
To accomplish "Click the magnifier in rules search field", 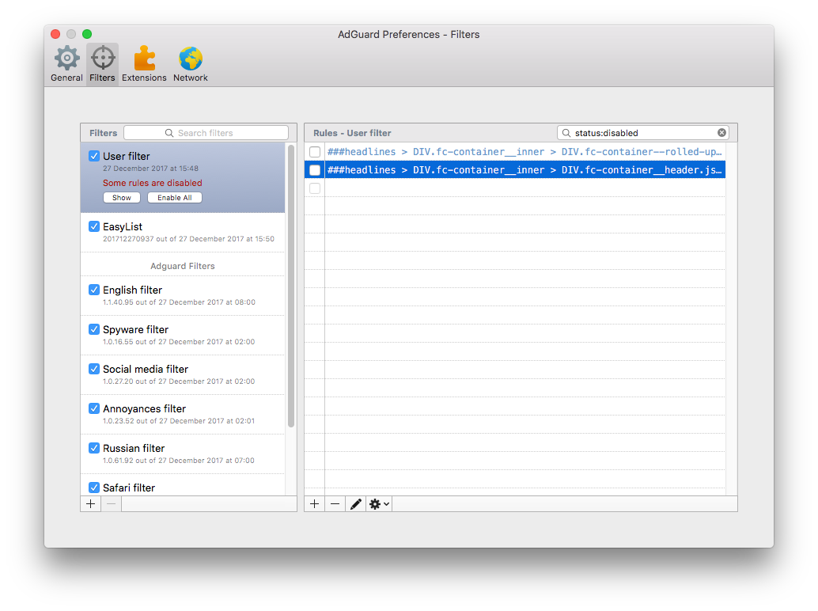I will (x=566, y=133).
